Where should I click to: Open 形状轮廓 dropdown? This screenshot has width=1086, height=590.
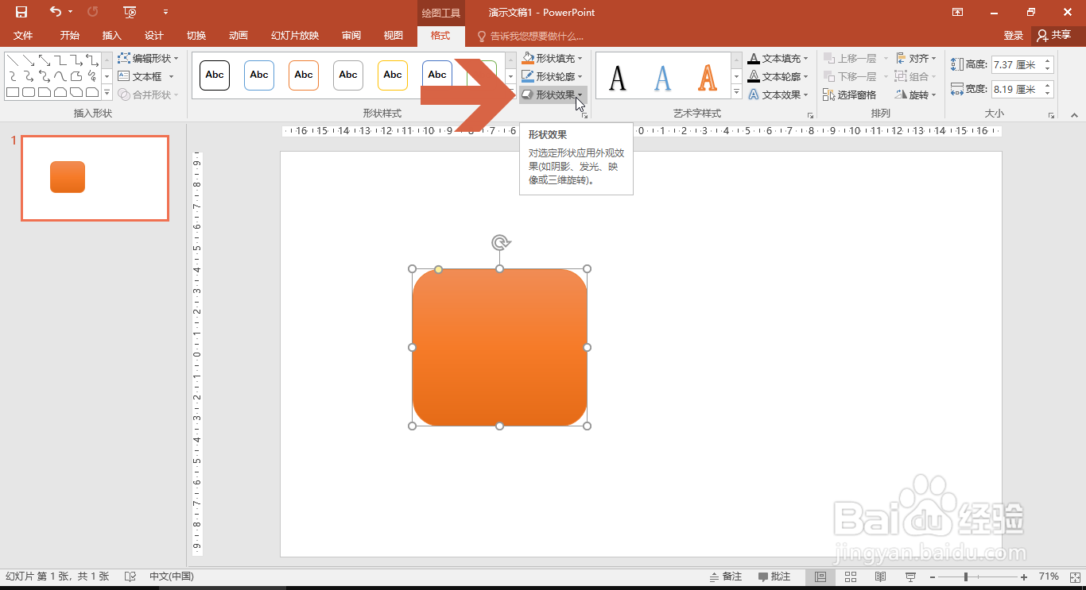pyautogui.click(x=552, y=76)
